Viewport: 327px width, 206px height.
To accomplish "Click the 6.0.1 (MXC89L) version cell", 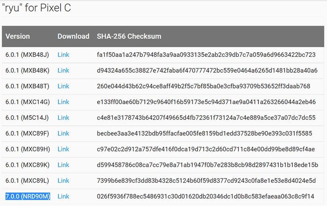I will [27, 181].
